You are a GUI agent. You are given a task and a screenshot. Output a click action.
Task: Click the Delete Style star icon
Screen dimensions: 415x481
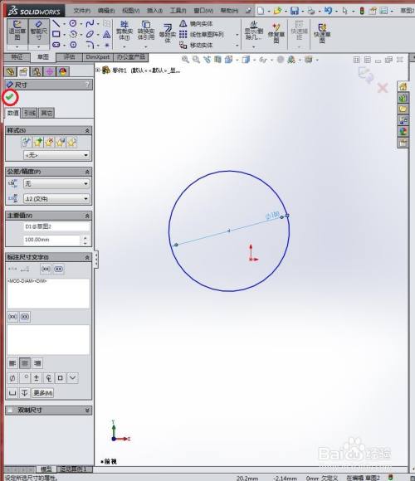(49, 142)
